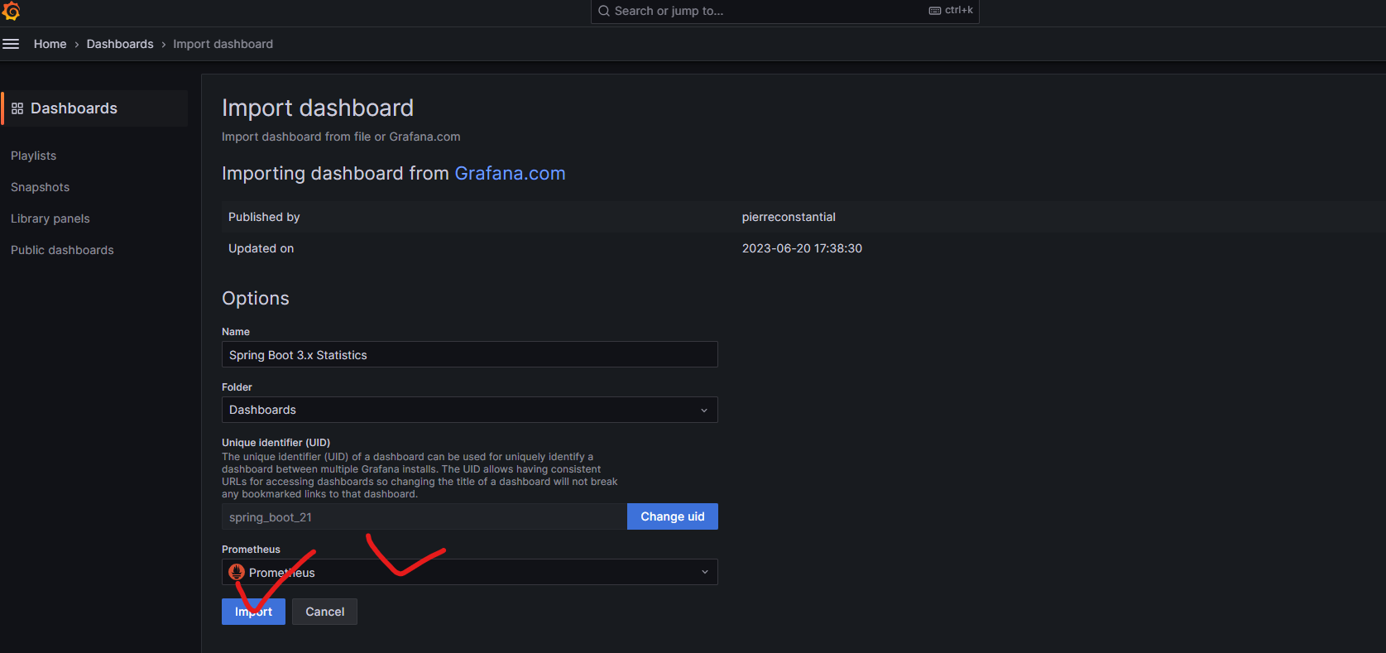Click the Change uid button

pyautogui.click(x=672, y=516)
